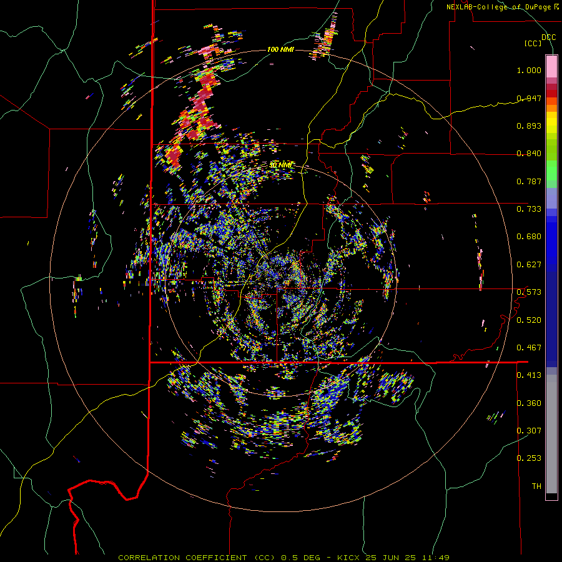Select the 0.893 scale value
562x562 pixels.
pyautogui.click(x=529, y=126)
